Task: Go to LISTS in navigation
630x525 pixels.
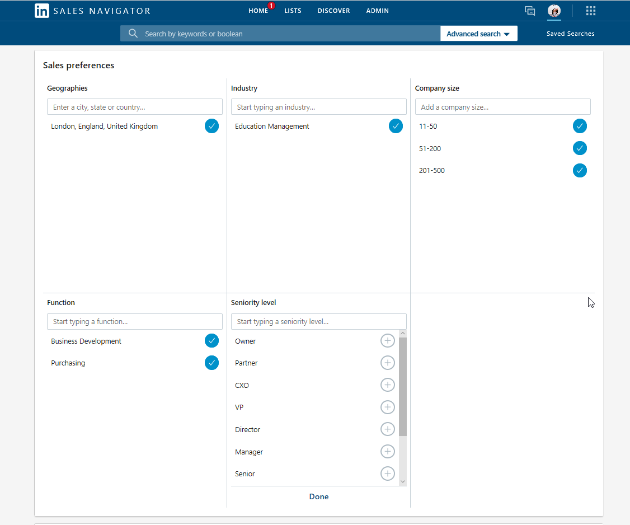Action: tap(293, 11)
